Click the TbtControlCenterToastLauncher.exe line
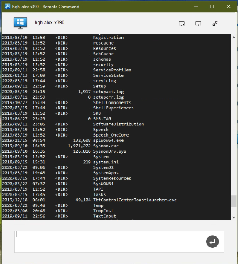 pyautogui.click(x=89, y=200)
